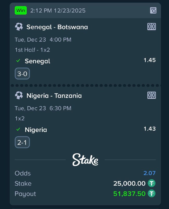Image resolution: width=169 pixels, height=209 pixels.
Task: Click the 2-1 score box
Action: point(22,143)
